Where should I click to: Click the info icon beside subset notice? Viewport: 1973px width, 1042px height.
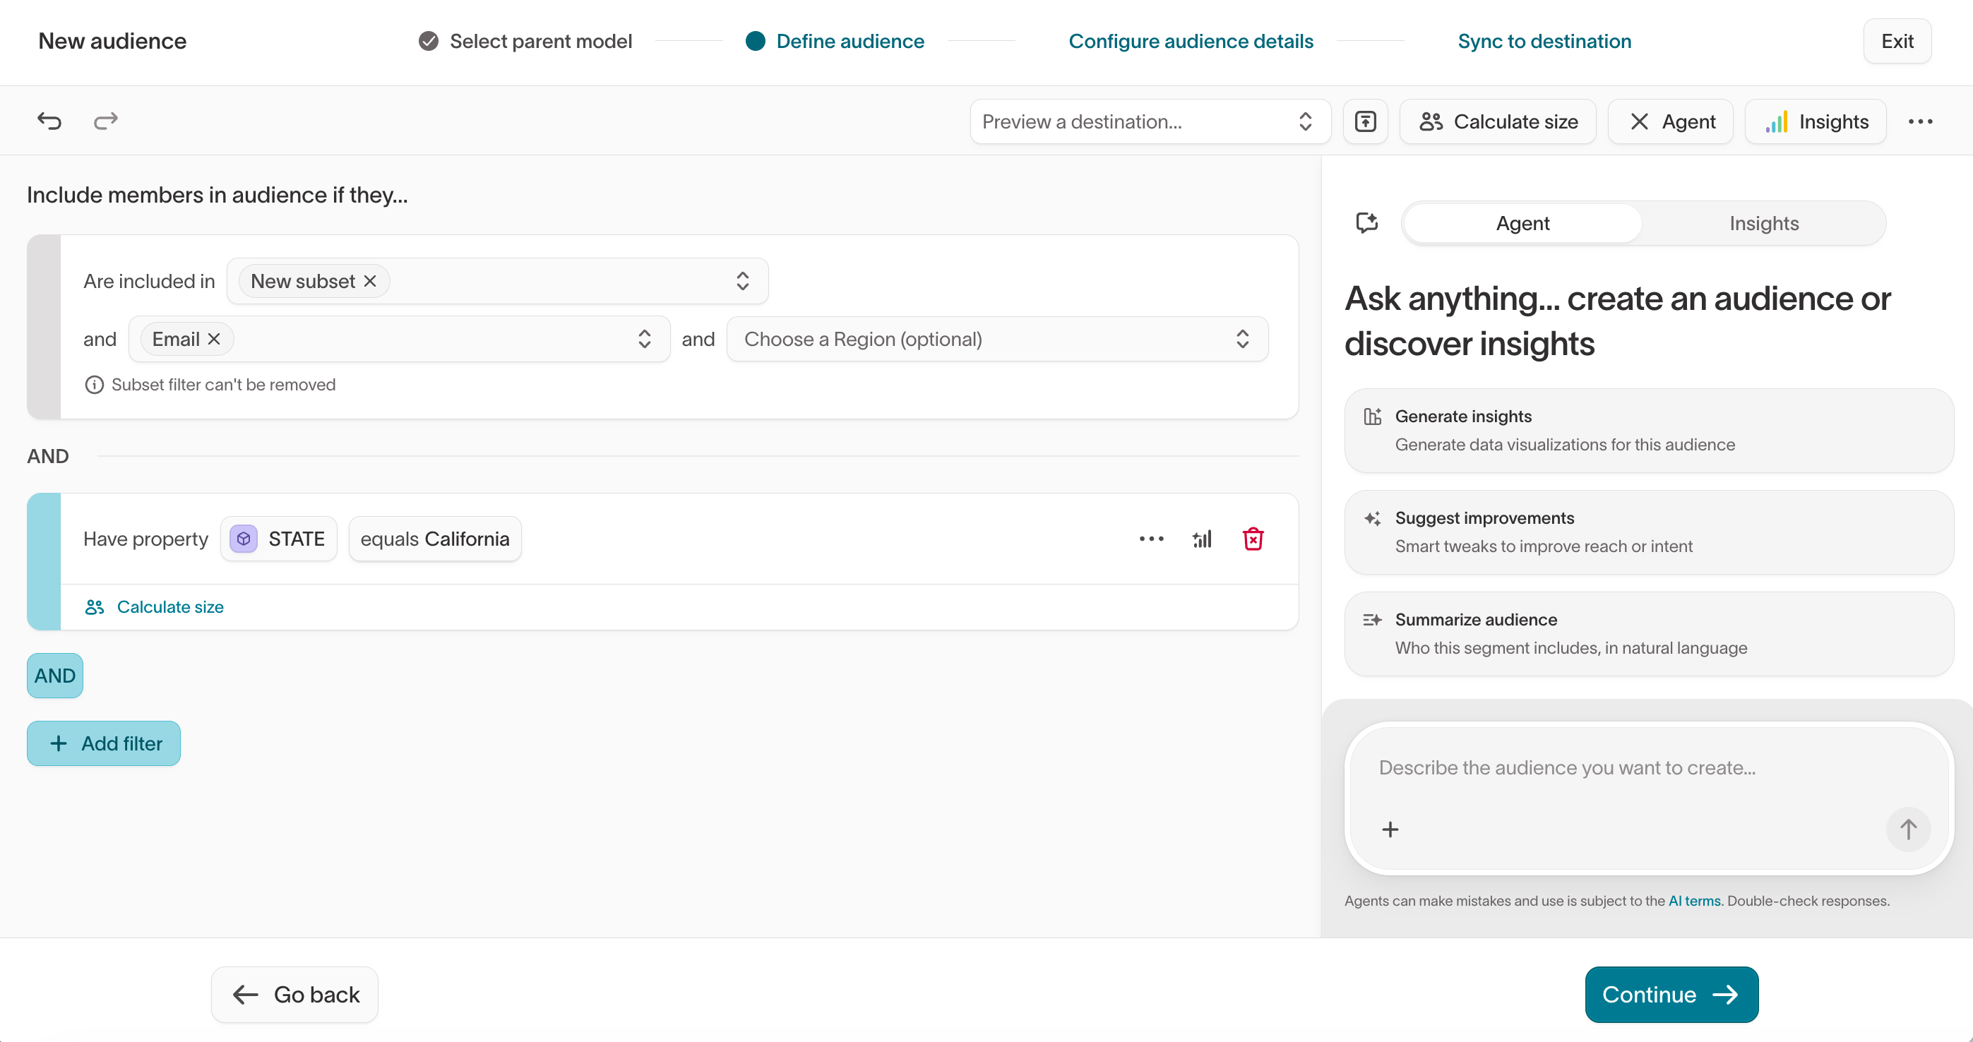94,385
